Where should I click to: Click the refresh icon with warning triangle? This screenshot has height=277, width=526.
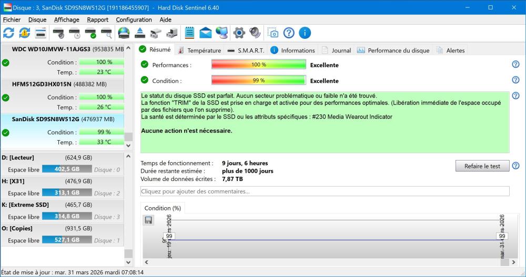point(25,33)
